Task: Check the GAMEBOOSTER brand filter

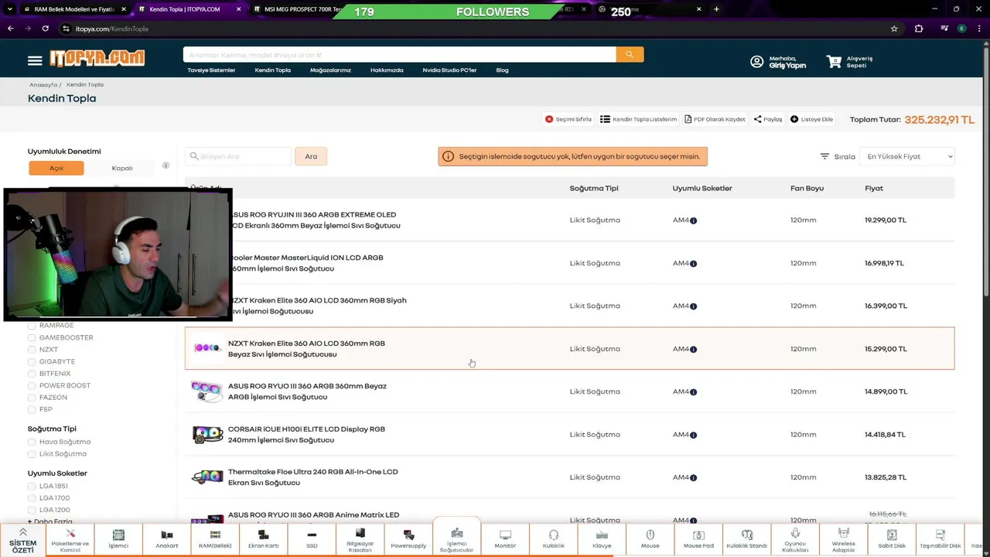Action: click(x=32, y=338)
